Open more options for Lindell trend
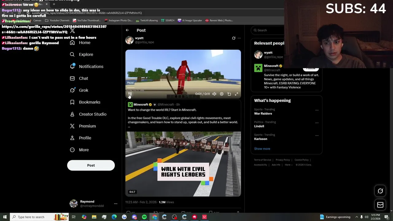Screen dimensions: 393x221 (317, 123)
